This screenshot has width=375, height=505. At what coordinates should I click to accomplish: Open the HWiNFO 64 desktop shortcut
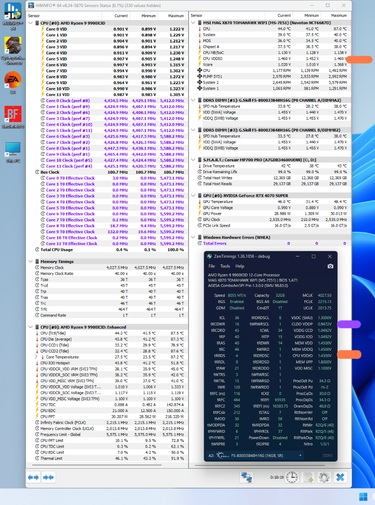click(x=13, y=16)
